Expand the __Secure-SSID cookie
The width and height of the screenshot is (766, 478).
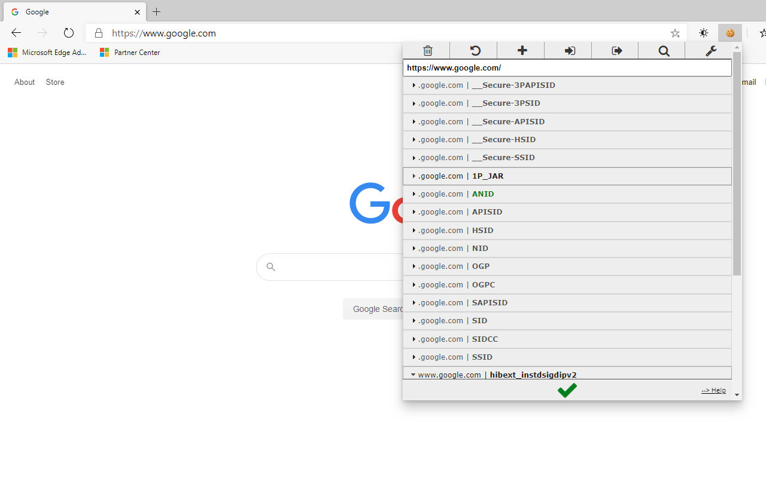[x=567, y=158]
